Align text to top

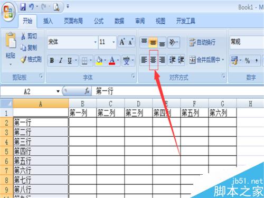pyautogui.click(x=144, y=42)
